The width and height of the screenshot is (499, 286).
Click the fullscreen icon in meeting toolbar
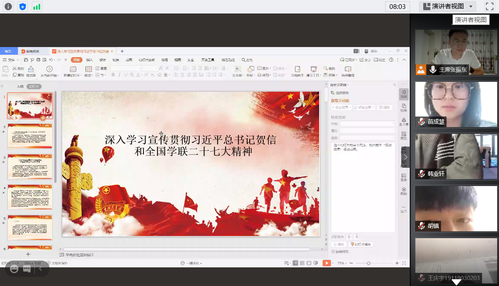tap(489, 6)
